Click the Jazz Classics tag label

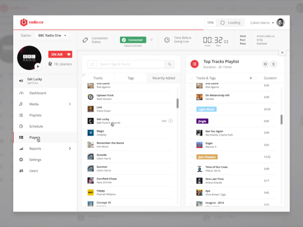coord(207,157)
